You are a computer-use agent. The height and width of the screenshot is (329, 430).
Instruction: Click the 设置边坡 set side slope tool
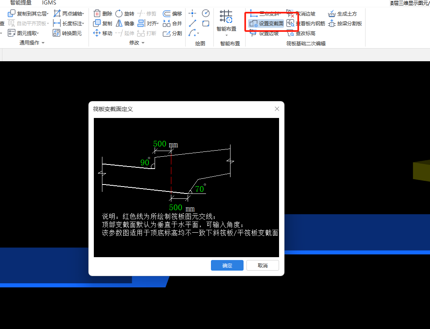tap(264, 33)
